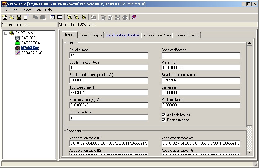Open the View menu
The width and height of the screenshot is (259, 168).
(x=38, y=10)
